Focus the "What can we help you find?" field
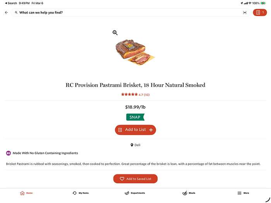This screenshot has height=203, width=271. (x=128, y=12)
